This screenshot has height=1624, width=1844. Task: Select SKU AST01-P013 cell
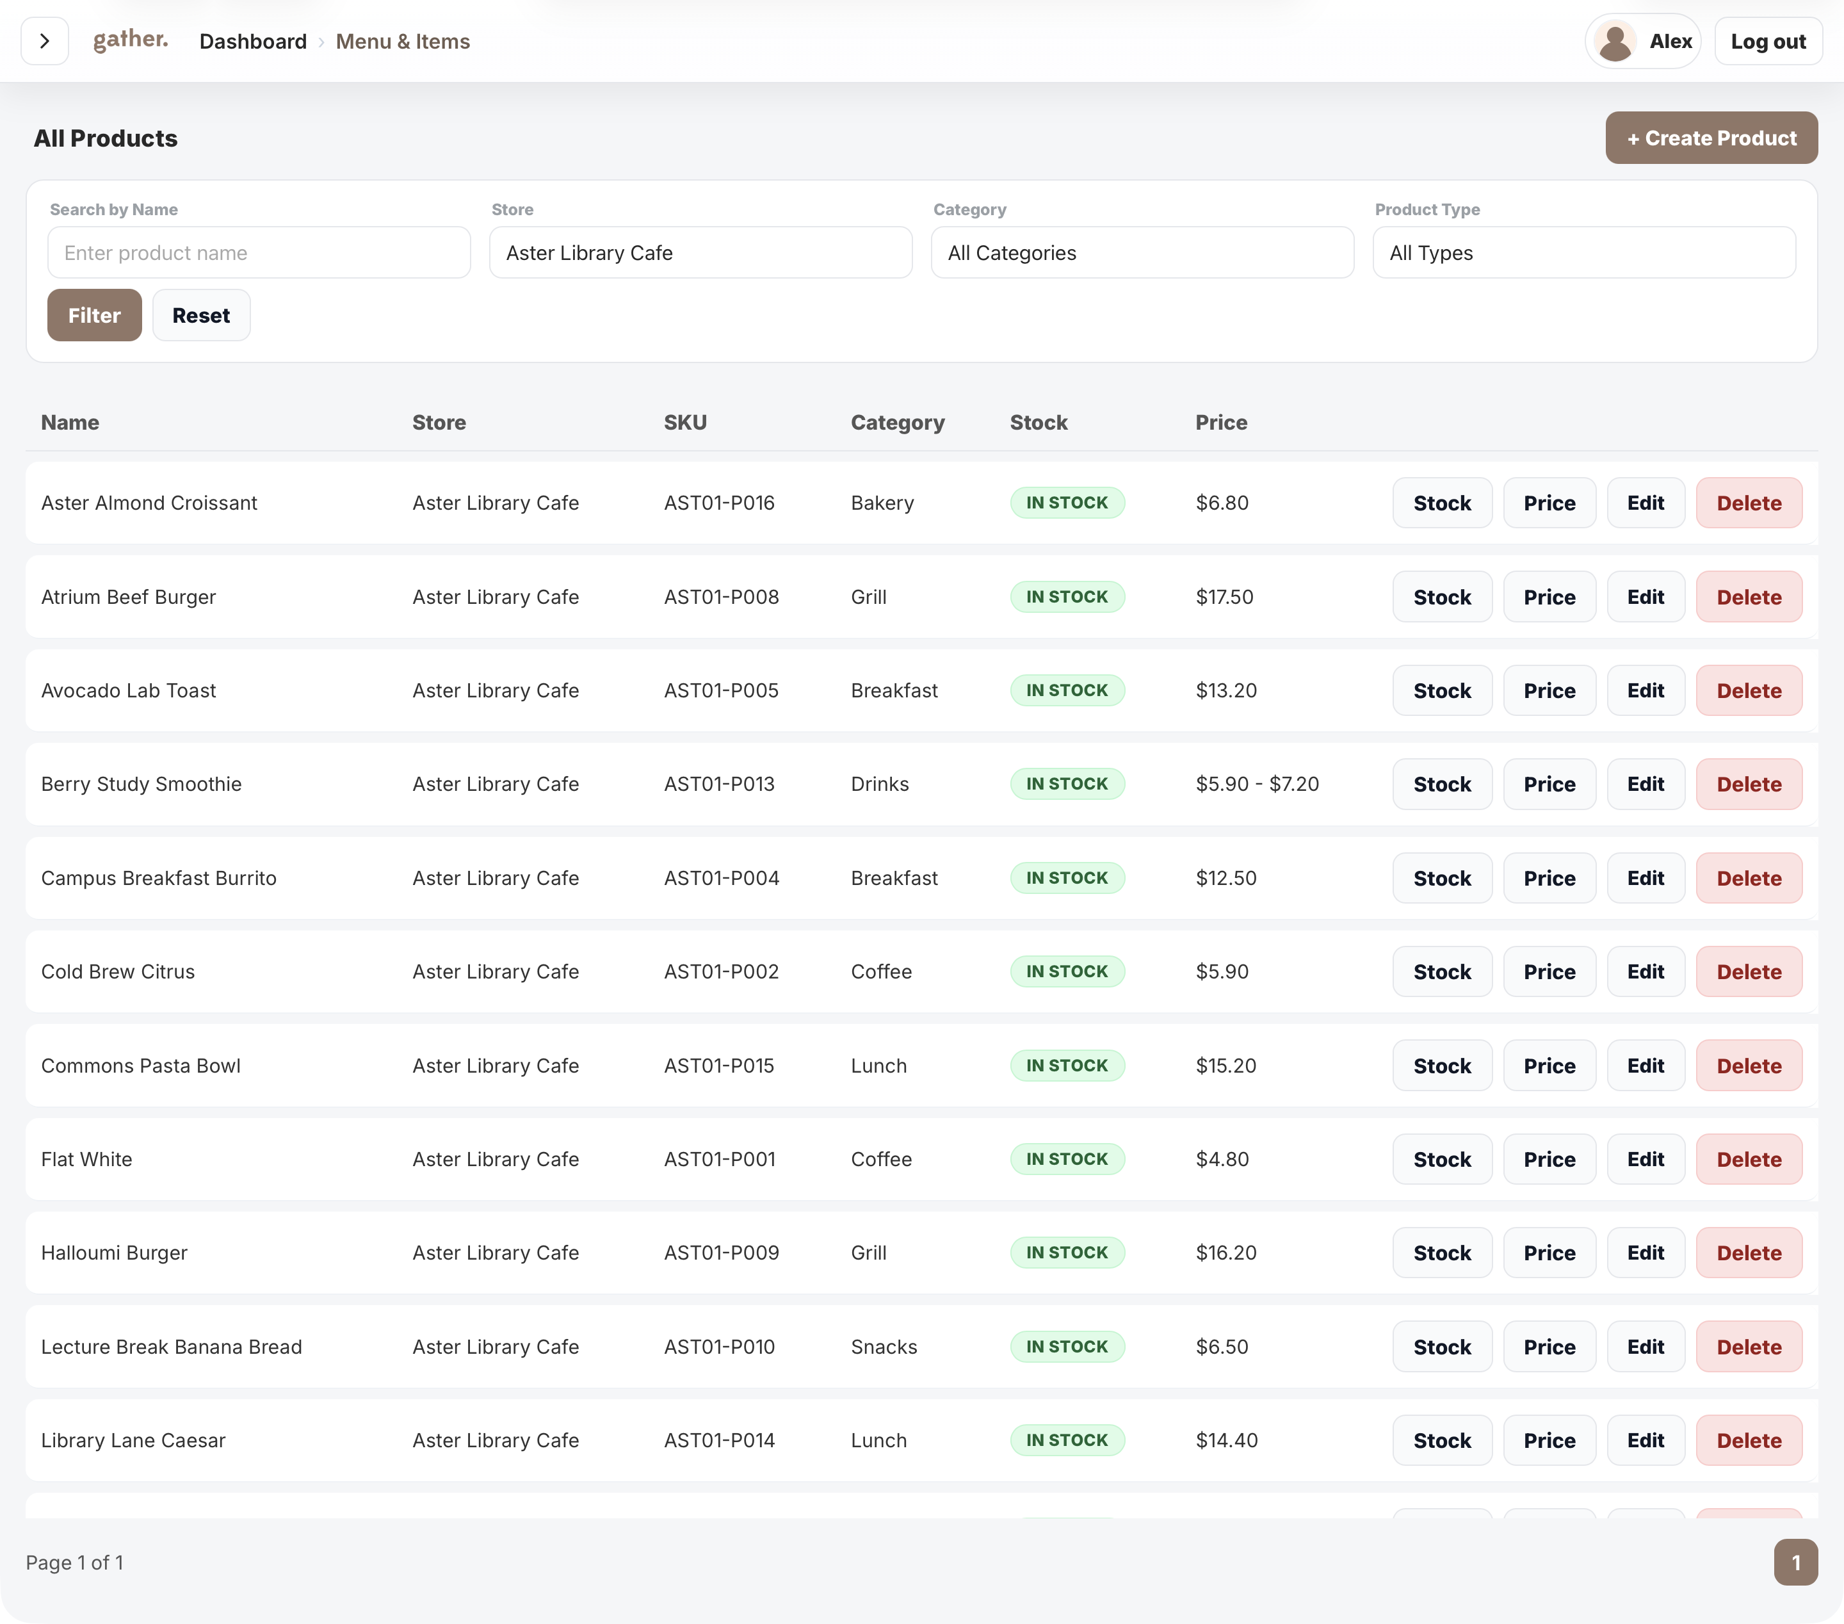[x=719, y=785]
